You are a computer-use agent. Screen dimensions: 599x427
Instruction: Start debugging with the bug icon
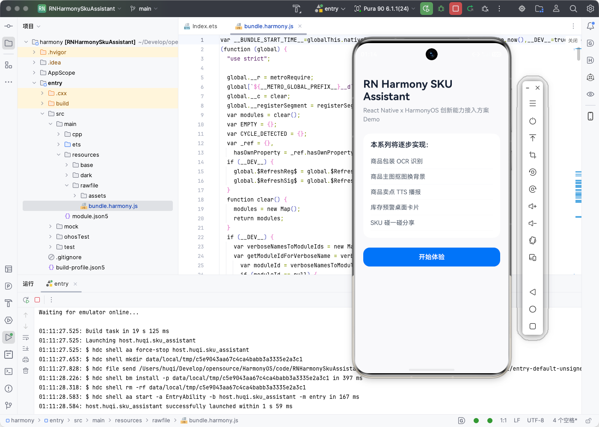[x=441, y=9]
